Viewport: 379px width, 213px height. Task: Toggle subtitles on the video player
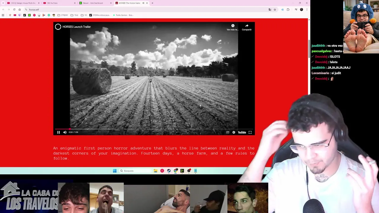tap(228, 132)
